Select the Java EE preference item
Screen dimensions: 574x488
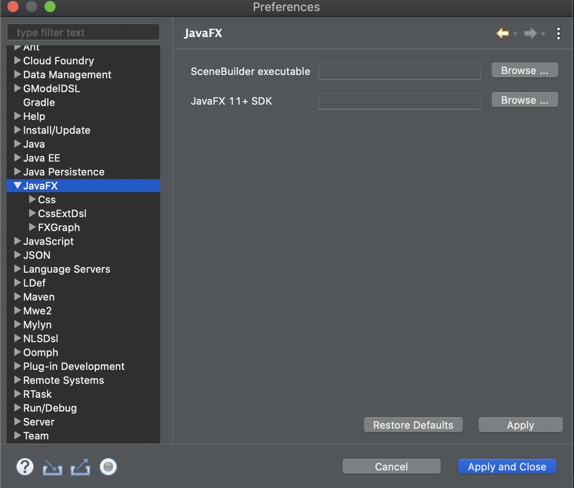42,158
